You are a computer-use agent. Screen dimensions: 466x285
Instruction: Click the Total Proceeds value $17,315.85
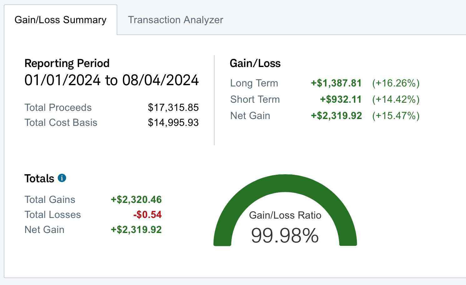click(173, 107)
